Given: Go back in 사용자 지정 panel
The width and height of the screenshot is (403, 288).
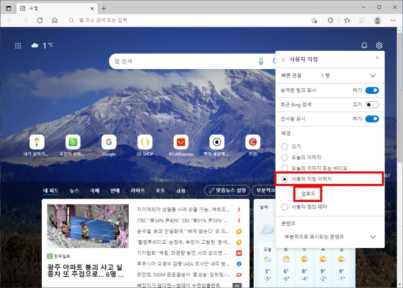Looking at the screenshot, I should coord(283,60).
